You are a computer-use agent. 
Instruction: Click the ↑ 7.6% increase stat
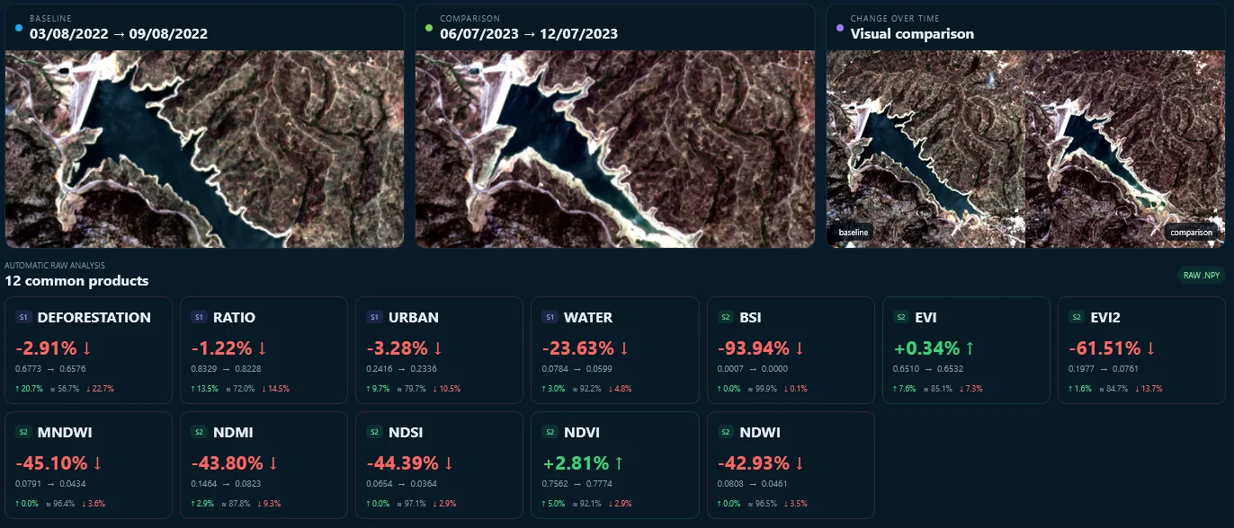pos(905,389)
